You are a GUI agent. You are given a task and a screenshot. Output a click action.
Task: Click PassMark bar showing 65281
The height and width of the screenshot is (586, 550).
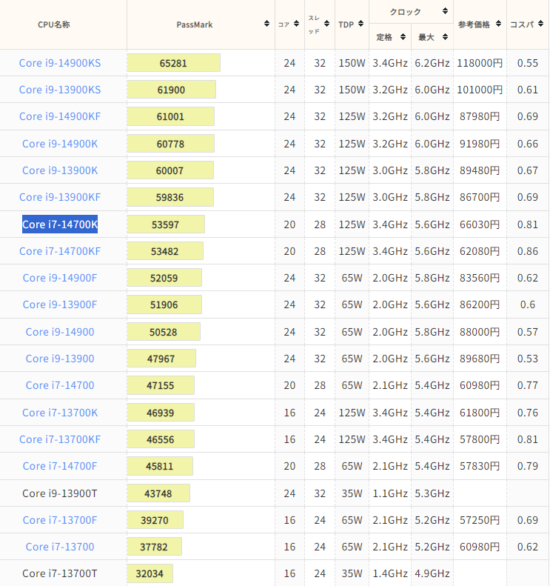coord(174,63)
